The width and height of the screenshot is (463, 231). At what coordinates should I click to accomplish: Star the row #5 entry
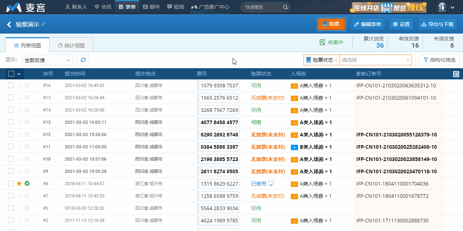point(19,221)
